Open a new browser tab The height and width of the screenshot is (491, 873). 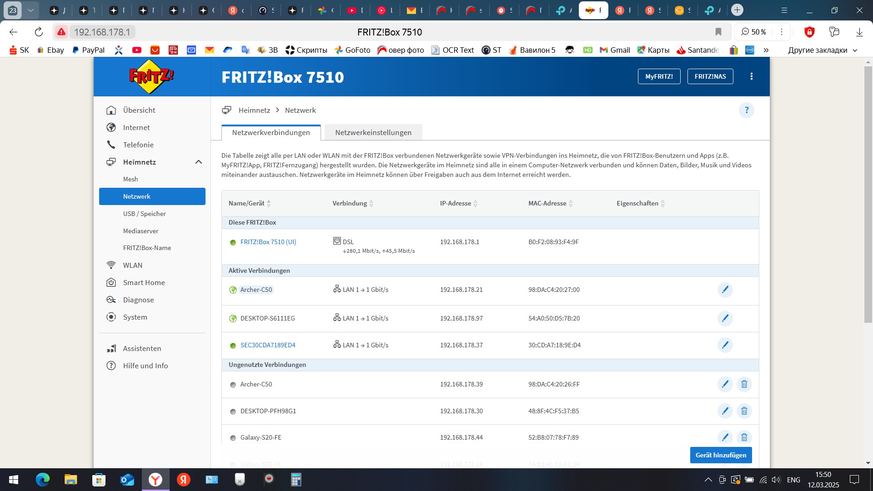coord(738,10)
